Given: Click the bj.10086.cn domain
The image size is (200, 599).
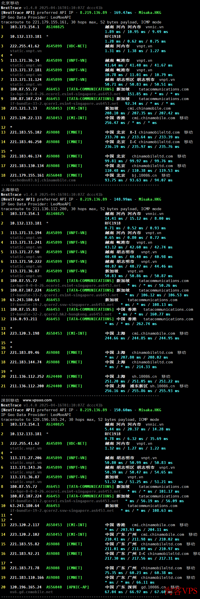Looking at the screenshot, I should click(x=144, y=175).
